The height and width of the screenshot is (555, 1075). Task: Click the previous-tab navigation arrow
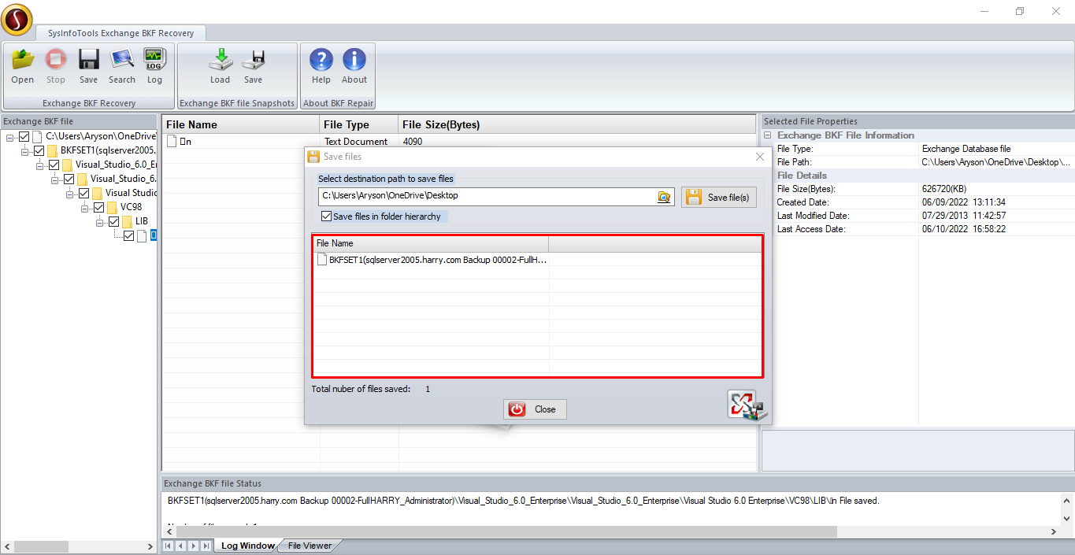(181, 546)
